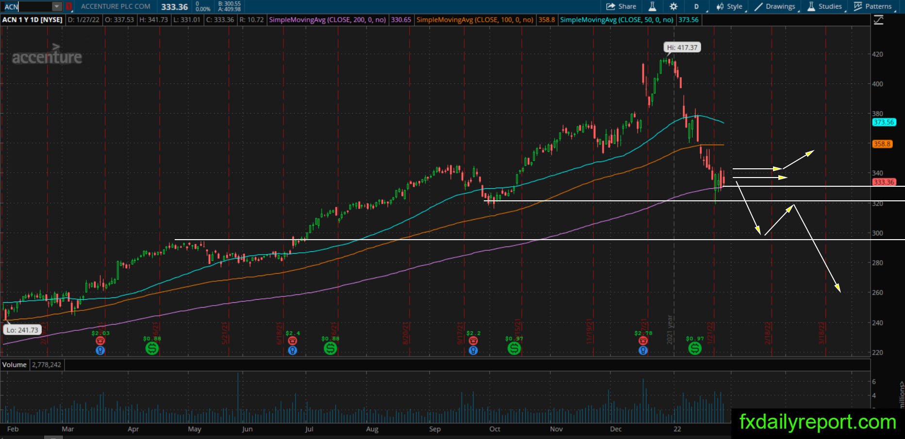This screenshot has height=439, width=905.
Task: Click the Lo: 241.73 price bubble
Action: pyautogui.click(x=22, y=330)
